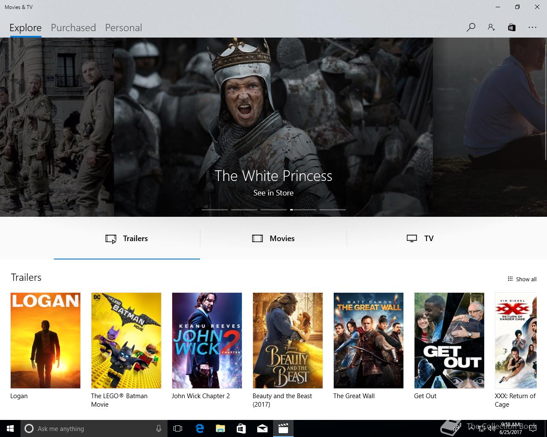Jump to the last carousel slide indicator

point(332,210)
